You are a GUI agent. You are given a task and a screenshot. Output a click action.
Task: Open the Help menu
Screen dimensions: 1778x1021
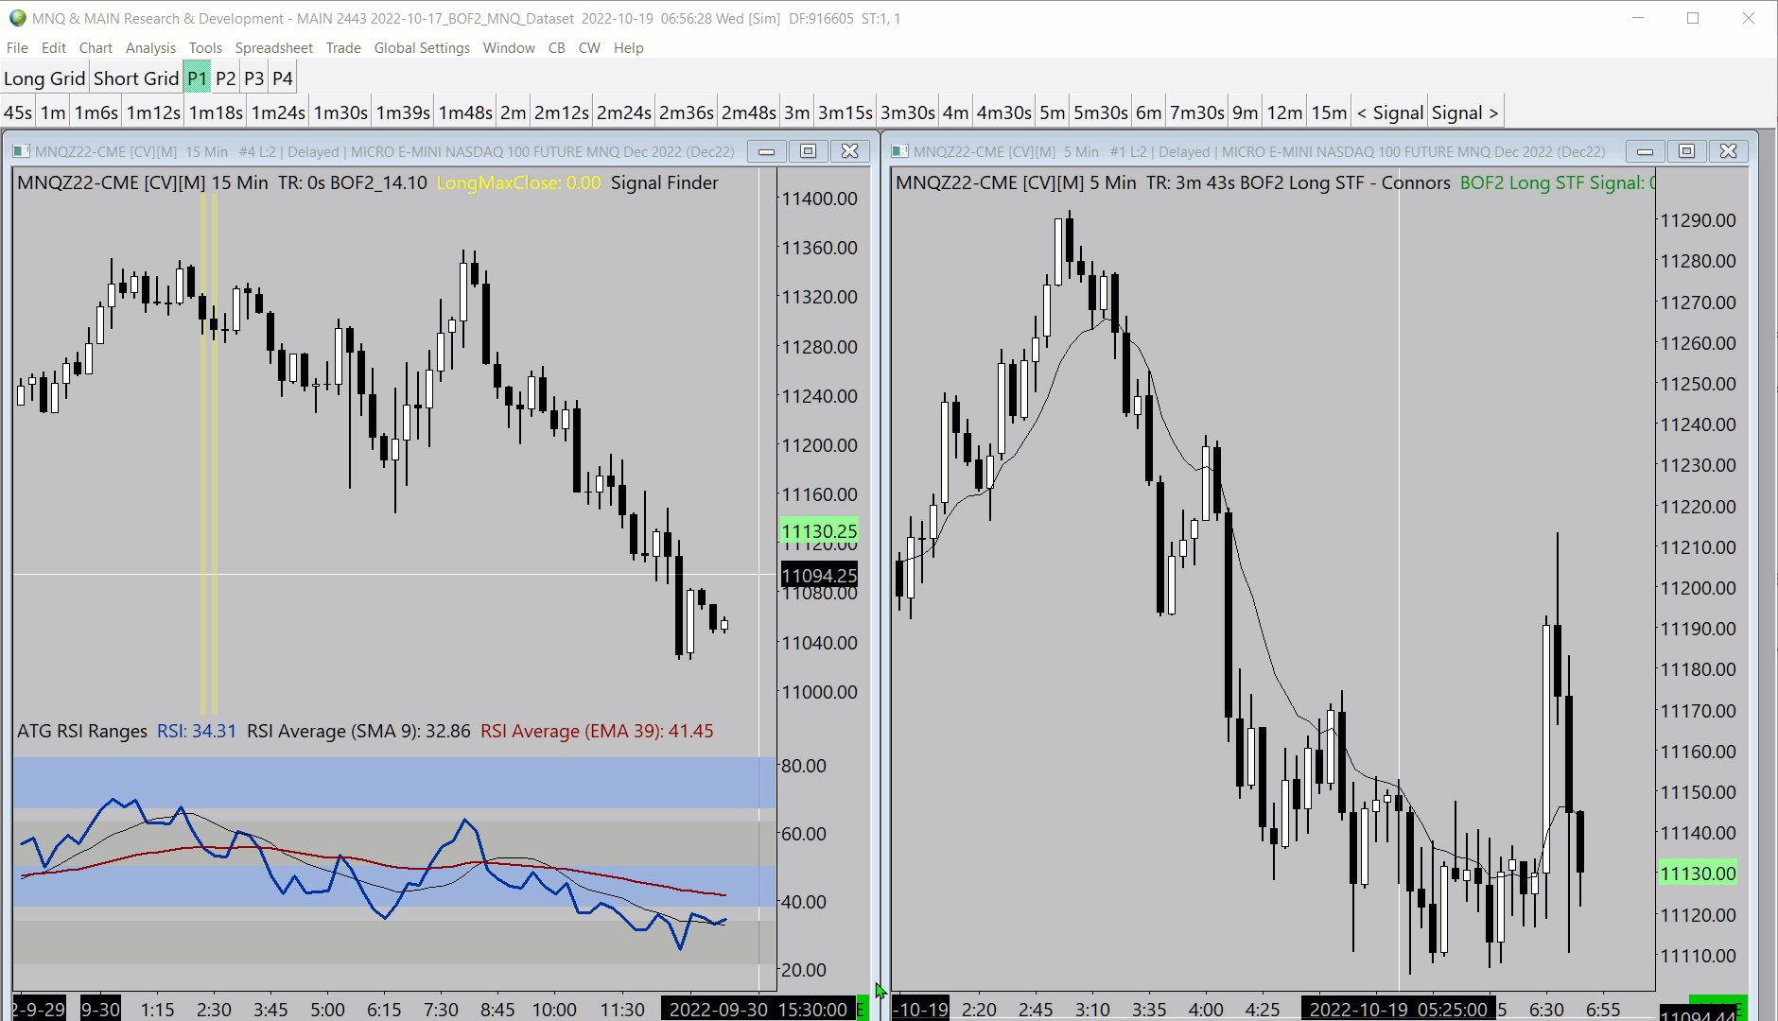(628, 47)
